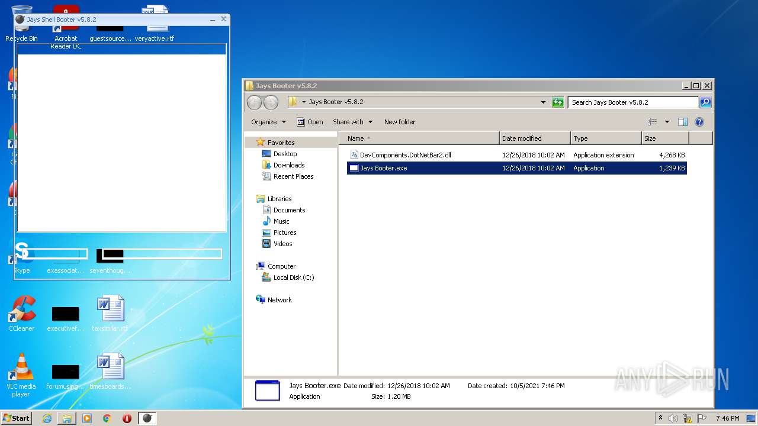Open the executivef desktop file
Screen dimensions: 758x426
point(65,318)
